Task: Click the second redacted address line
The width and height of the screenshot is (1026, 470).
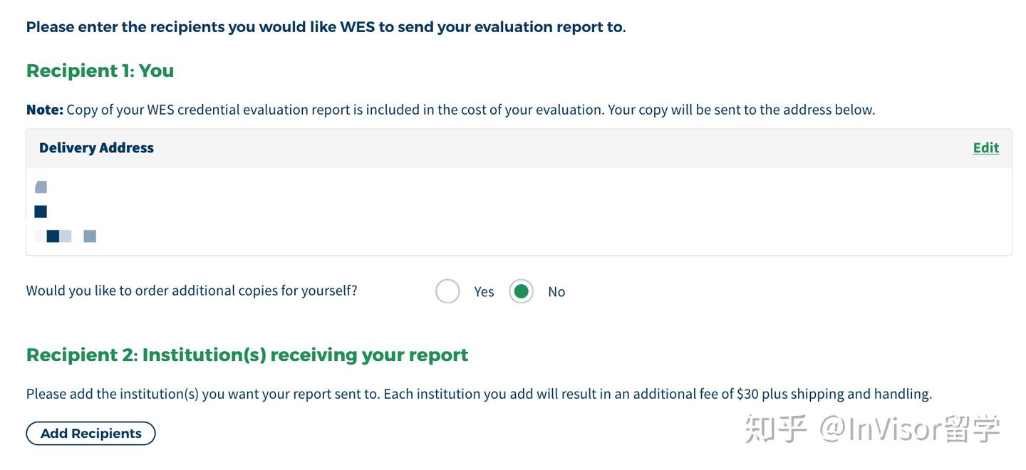Action: tap(41, 211)
